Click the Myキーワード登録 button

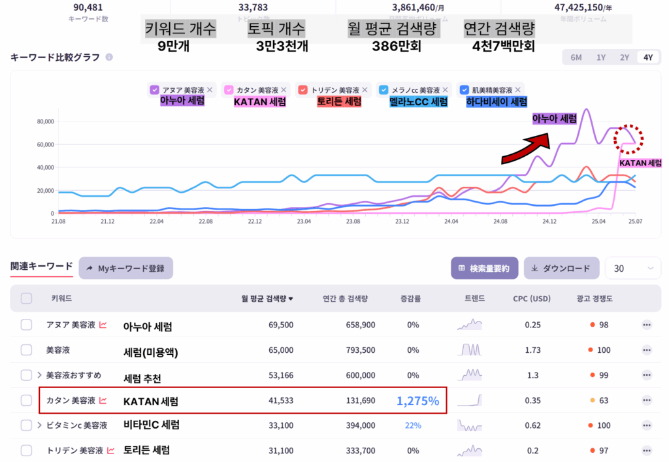point(126,269)
